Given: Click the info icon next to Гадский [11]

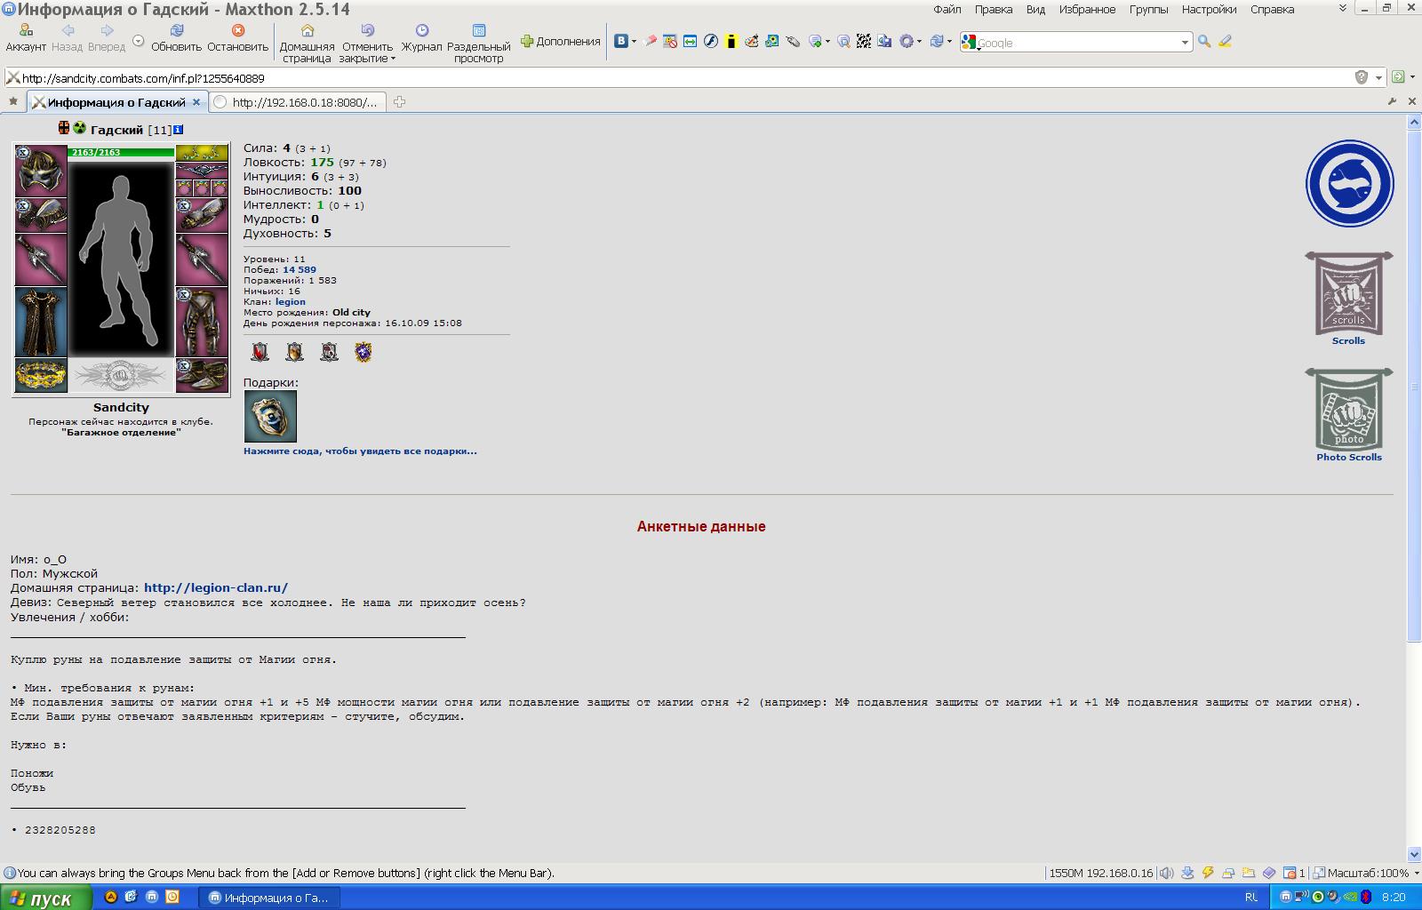Looking at the screenshot, I should click(178, 130).
